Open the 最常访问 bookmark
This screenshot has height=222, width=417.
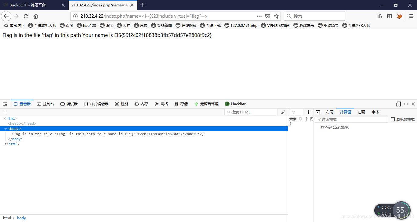[14, 25]
